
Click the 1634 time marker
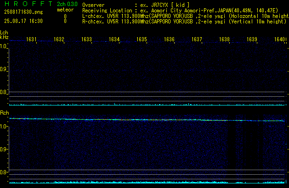(x=114, y=39)
